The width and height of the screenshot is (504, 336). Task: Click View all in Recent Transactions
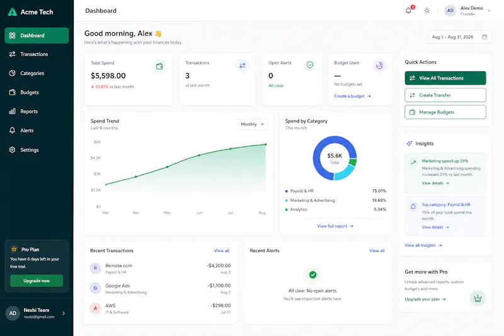[222, 251]
